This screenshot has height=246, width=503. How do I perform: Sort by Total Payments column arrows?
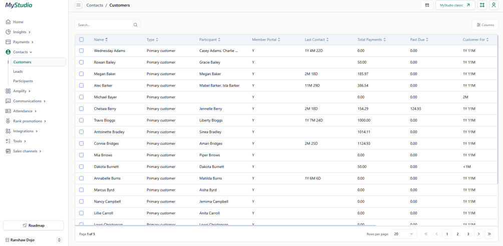click(x=384, y=40)
